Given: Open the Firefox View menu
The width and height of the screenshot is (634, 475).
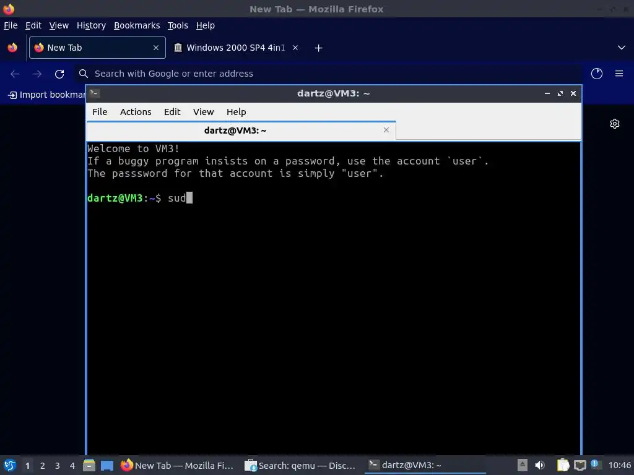Looking at the screenshot, I should coord(59,25).
